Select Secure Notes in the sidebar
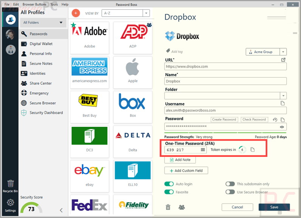301x218 pixels. 43,63
